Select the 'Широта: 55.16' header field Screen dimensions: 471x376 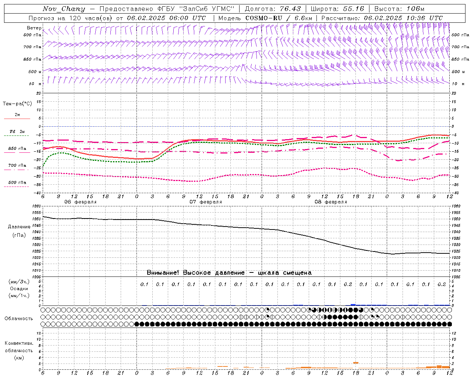(337, 9)
